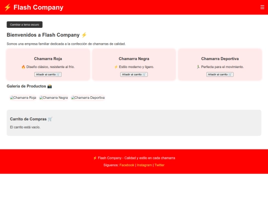Open the Instagram footer link
The image size is (268, 201).
coord(144,165)
